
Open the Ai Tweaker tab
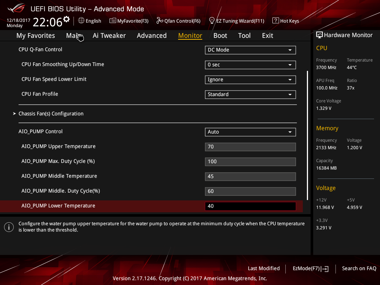click(x=109, y=36)
